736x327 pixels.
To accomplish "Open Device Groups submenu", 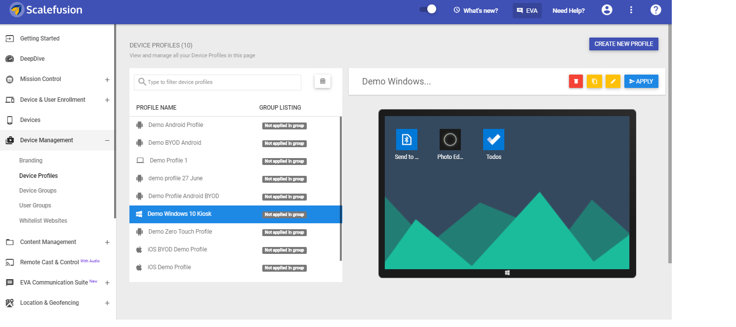I will 38,191.
